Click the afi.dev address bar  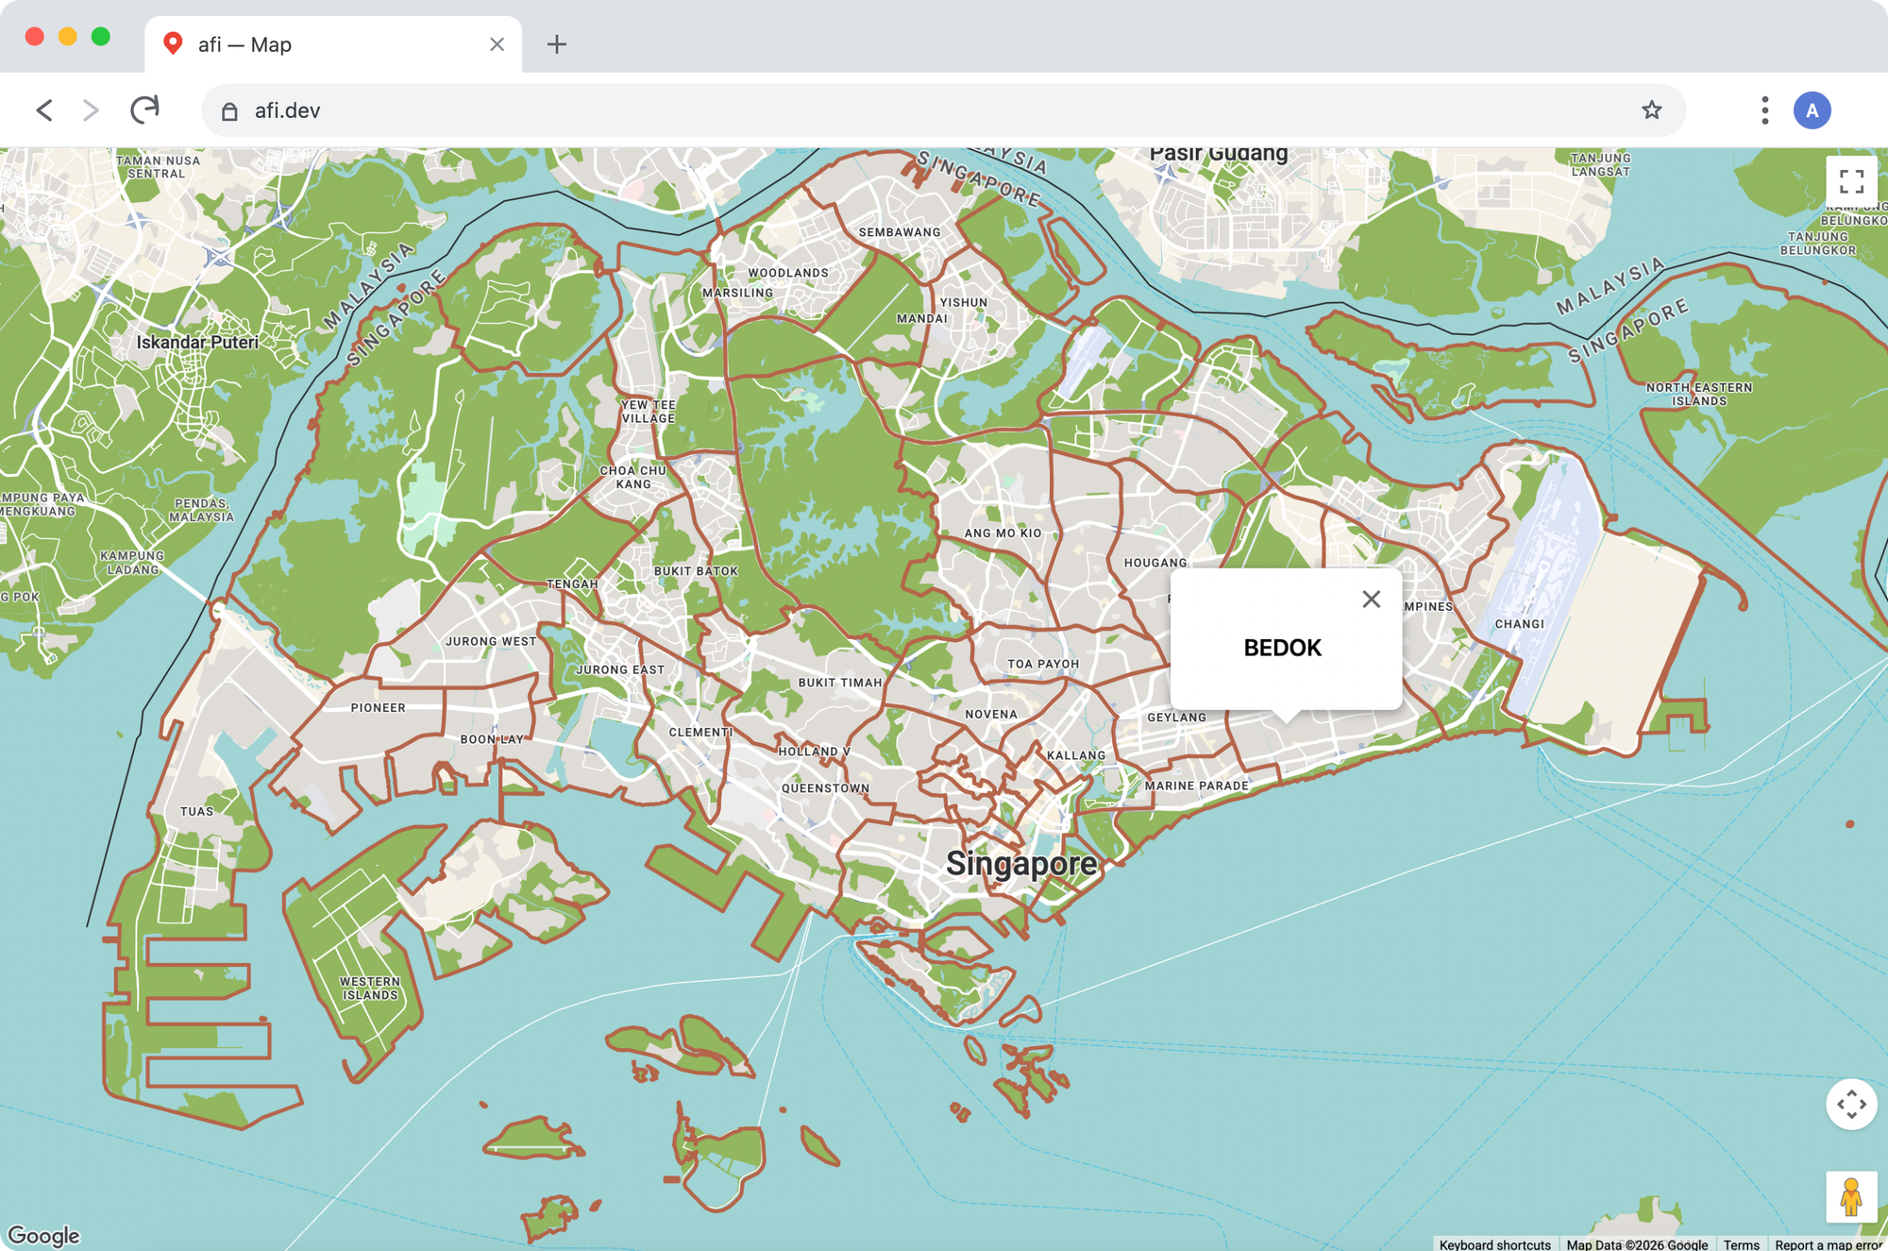(944, 110)
